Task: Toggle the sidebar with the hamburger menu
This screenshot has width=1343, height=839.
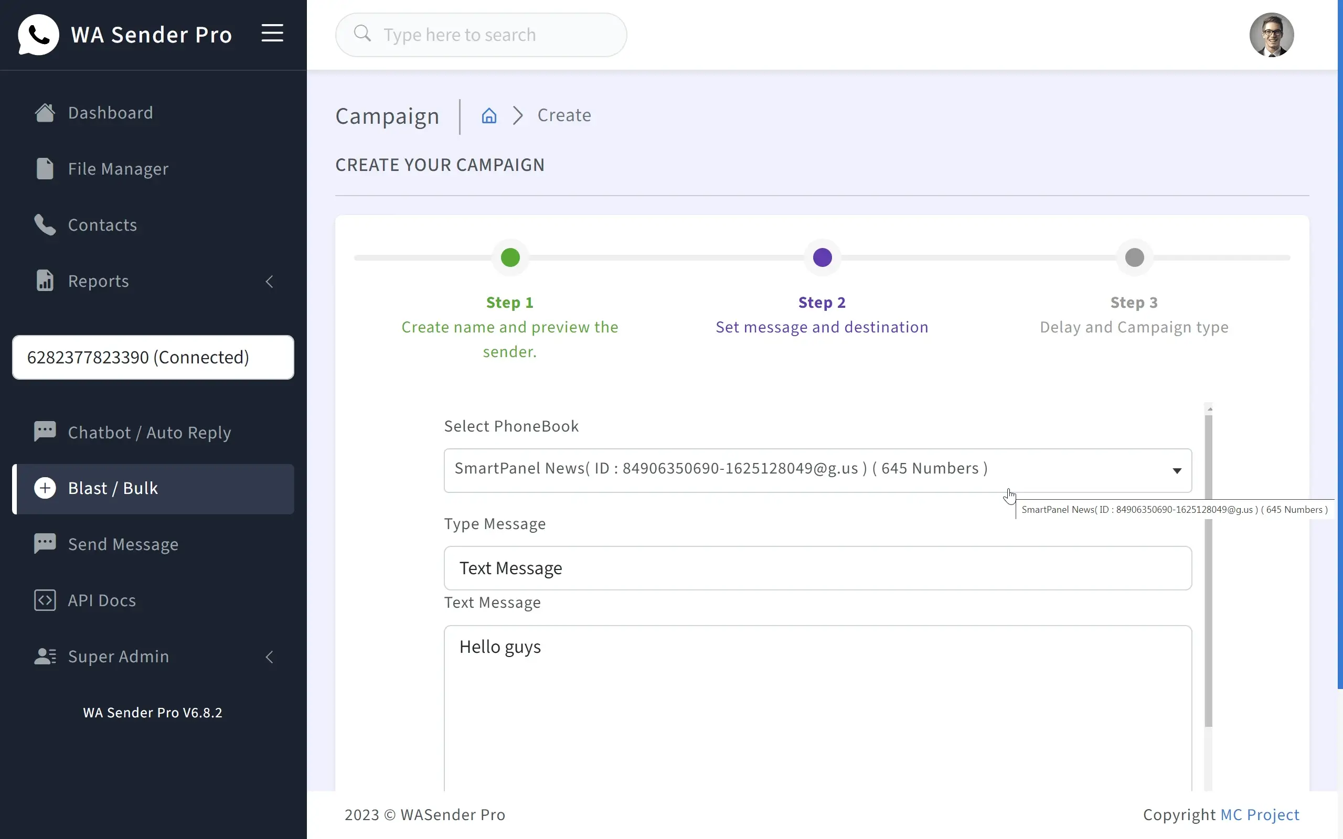Action: click(272, 33)
